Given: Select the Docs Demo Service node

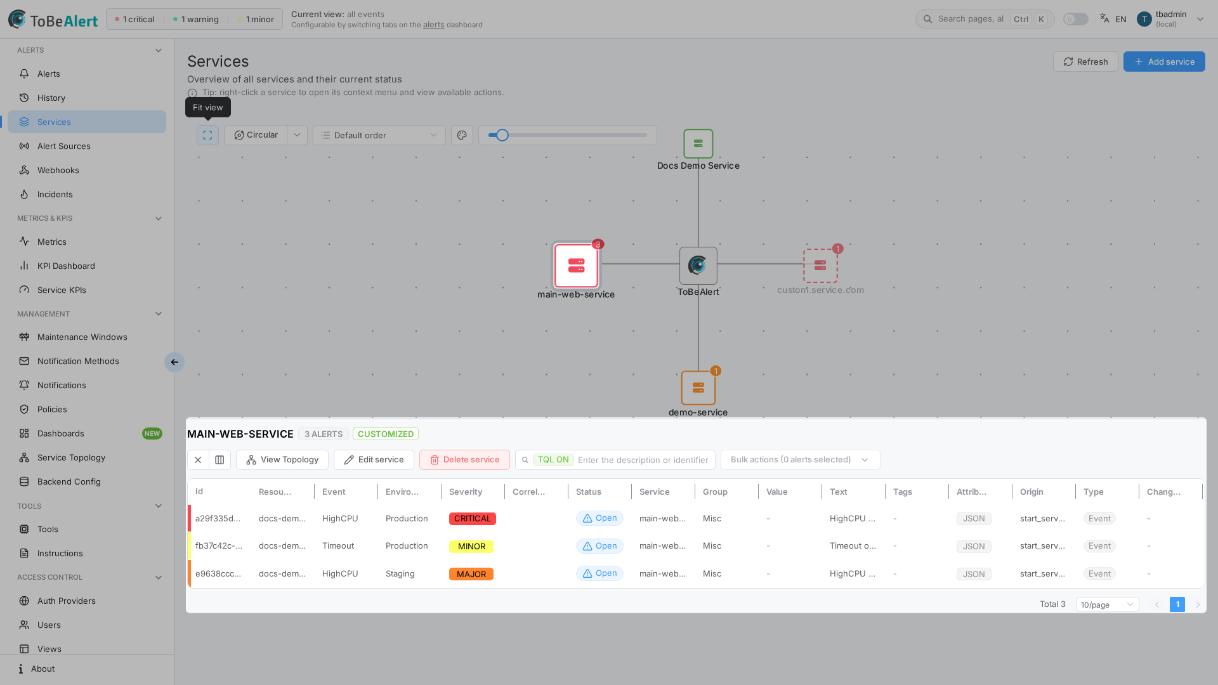Looking at the screenshot, I should [x=698, y=144].
